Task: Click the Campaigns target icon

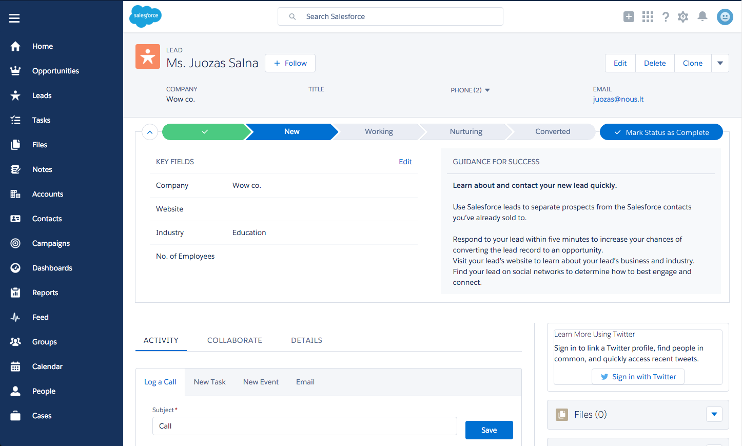Action: click(x=15, y=243)
